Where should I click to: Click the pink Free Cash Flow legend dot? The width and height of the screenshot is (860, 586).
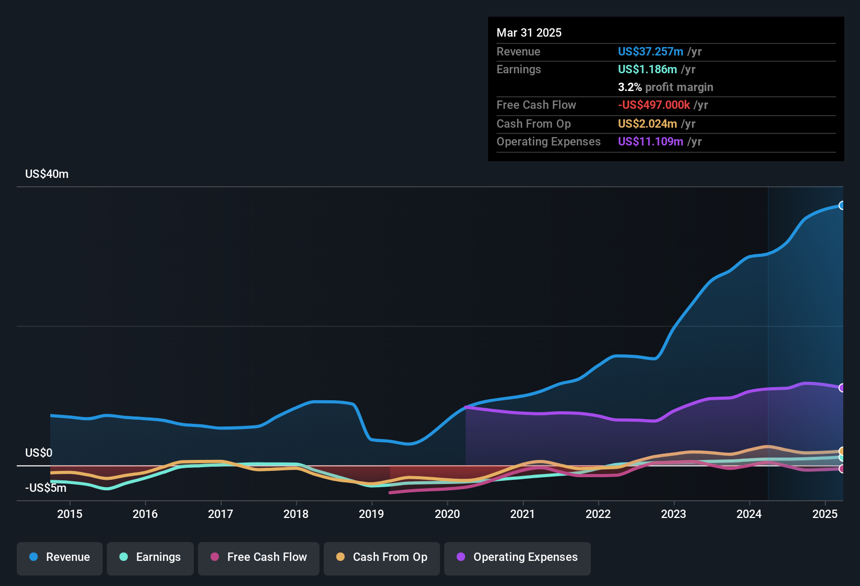pos(215,557)
